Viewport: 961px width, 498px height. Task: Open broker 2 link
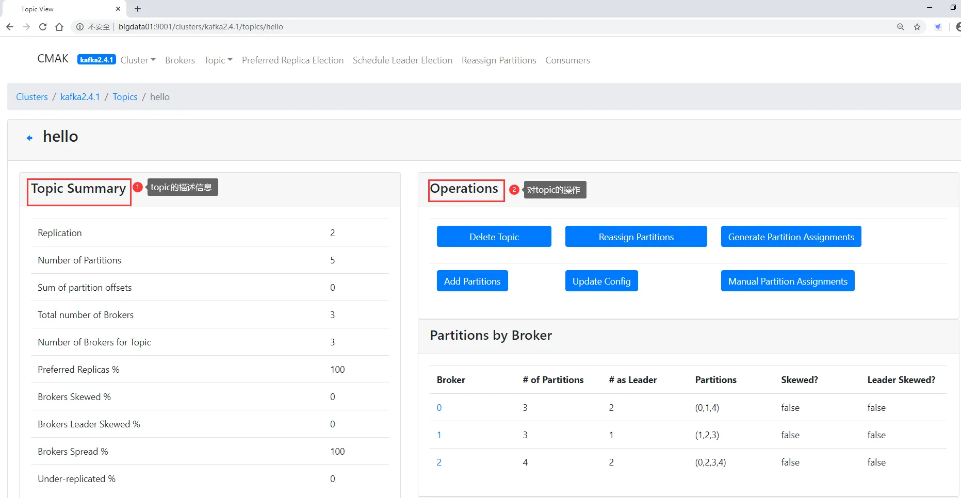coord(439,462)
